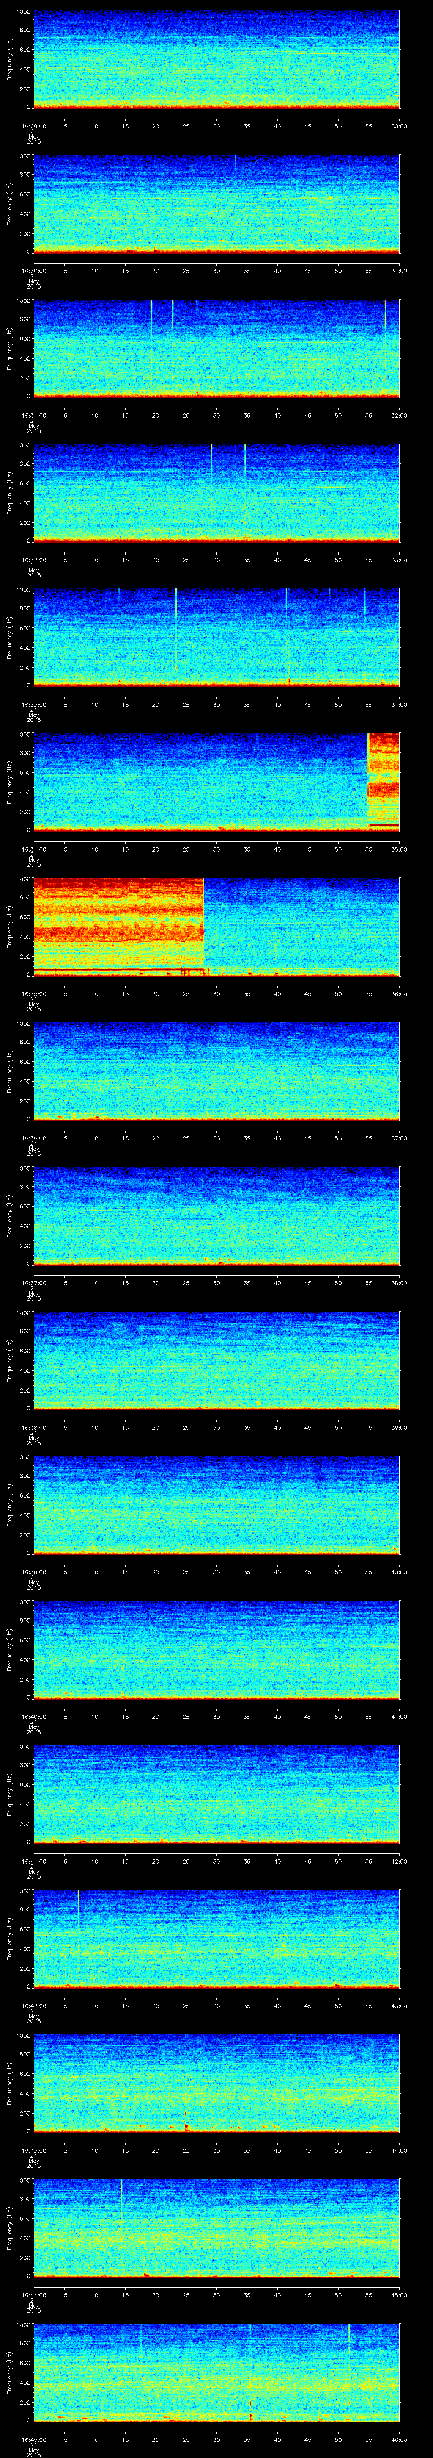Image resolution: width=433 pixels, height=2458 pixels.
Task: Select the spectrogram panel starting at 16:29:00
Action: coord(216,59)
